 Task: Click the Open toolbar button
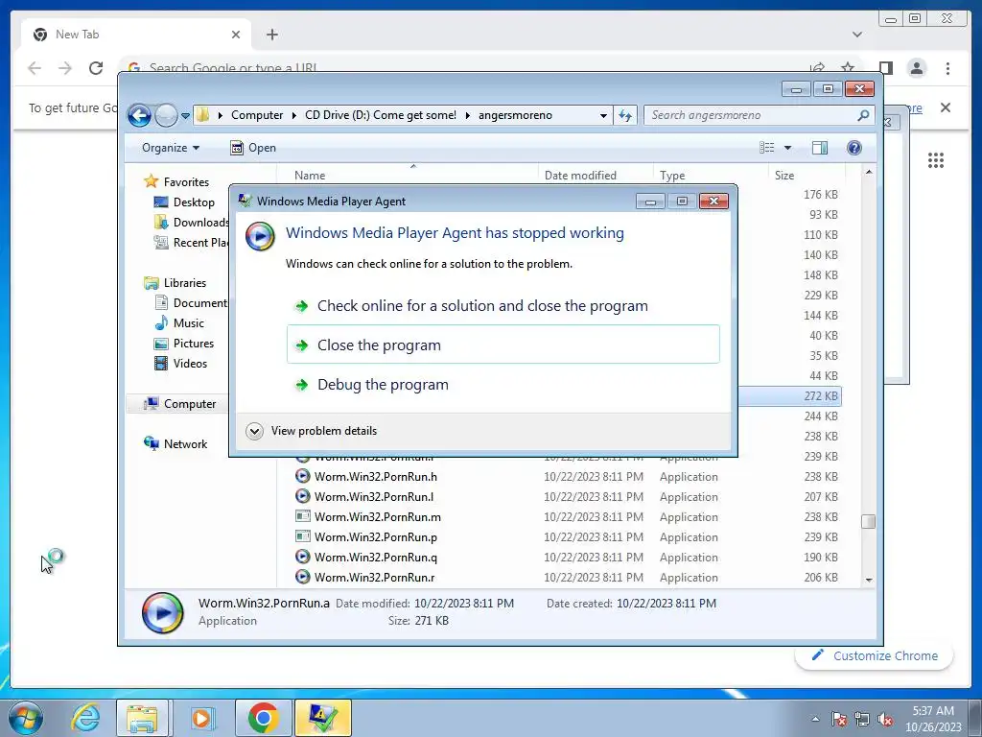[x=253, y=148]
